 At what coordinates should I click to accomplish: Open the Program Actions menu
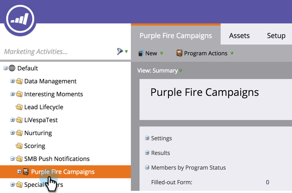(206, 54)
